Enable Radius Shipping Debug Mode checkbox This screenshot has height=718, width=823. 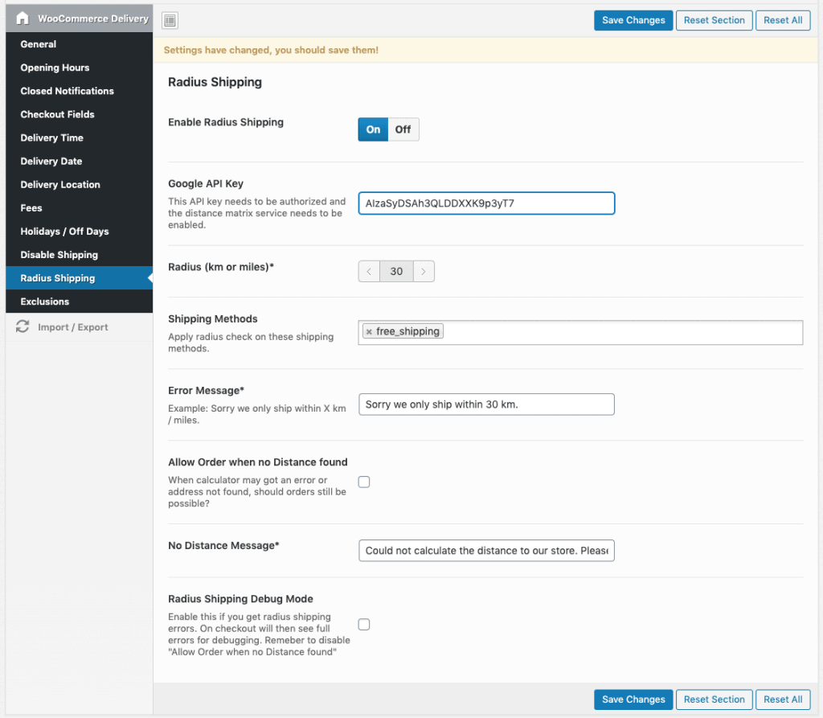(x=364, y=624)
